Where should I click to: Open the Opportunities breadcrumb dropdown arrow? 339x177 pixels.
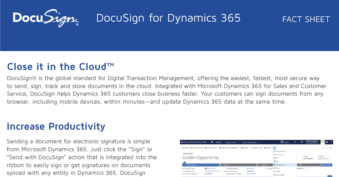(x=238, y=142)
